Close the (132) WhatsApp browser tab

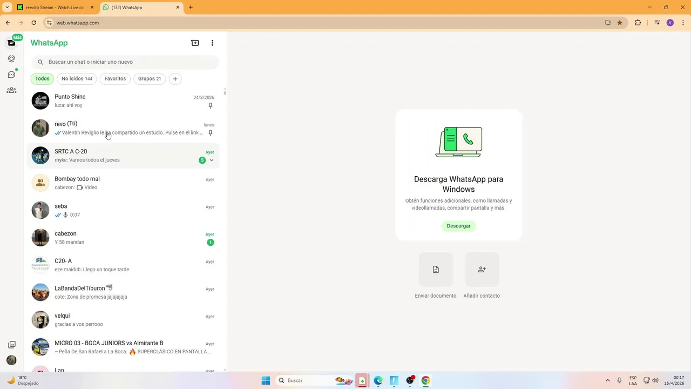178,8
